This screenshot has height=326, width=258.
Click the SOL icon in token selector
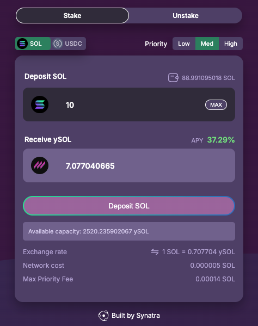tap(22, 44)
